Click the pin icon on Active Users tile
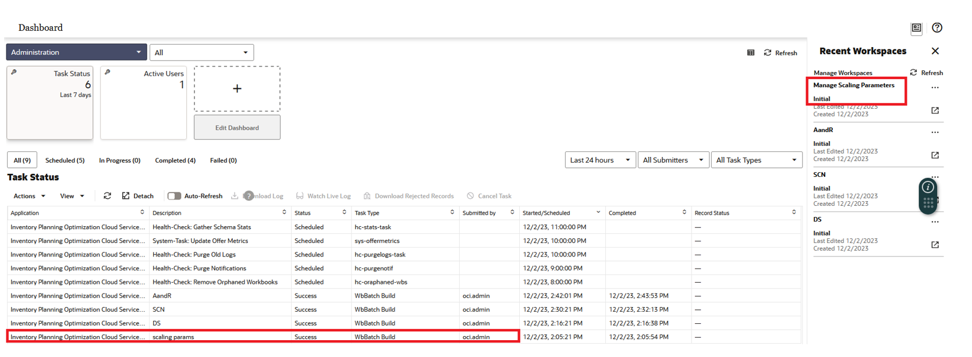Viewport: 972px width, 357px height. (107, 72)
